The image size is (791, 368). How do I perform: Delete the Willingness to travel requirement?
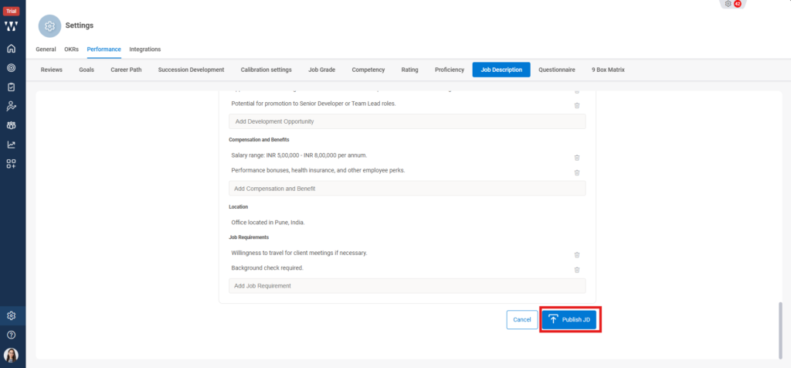point(576,255)
